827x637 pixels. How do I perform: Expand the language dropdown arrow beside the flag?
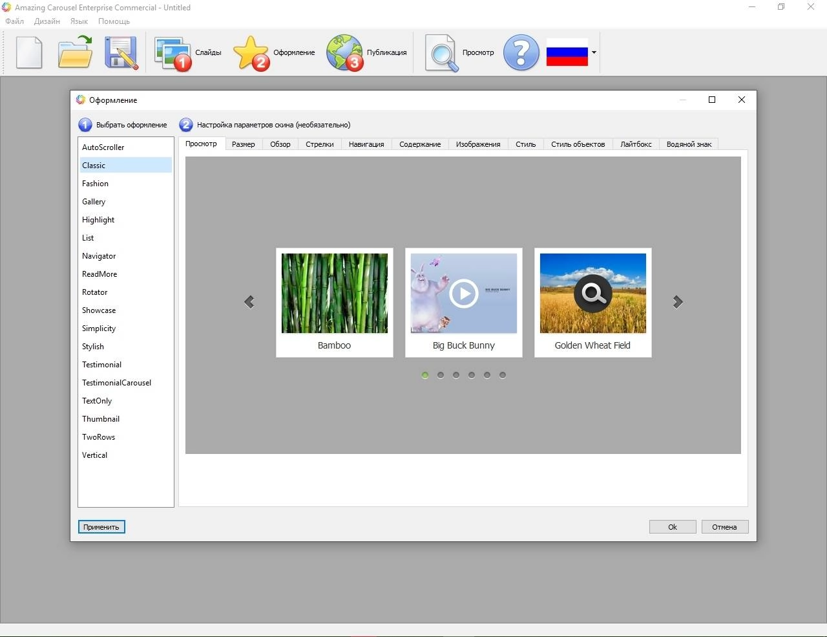click(x=594, y=52)
